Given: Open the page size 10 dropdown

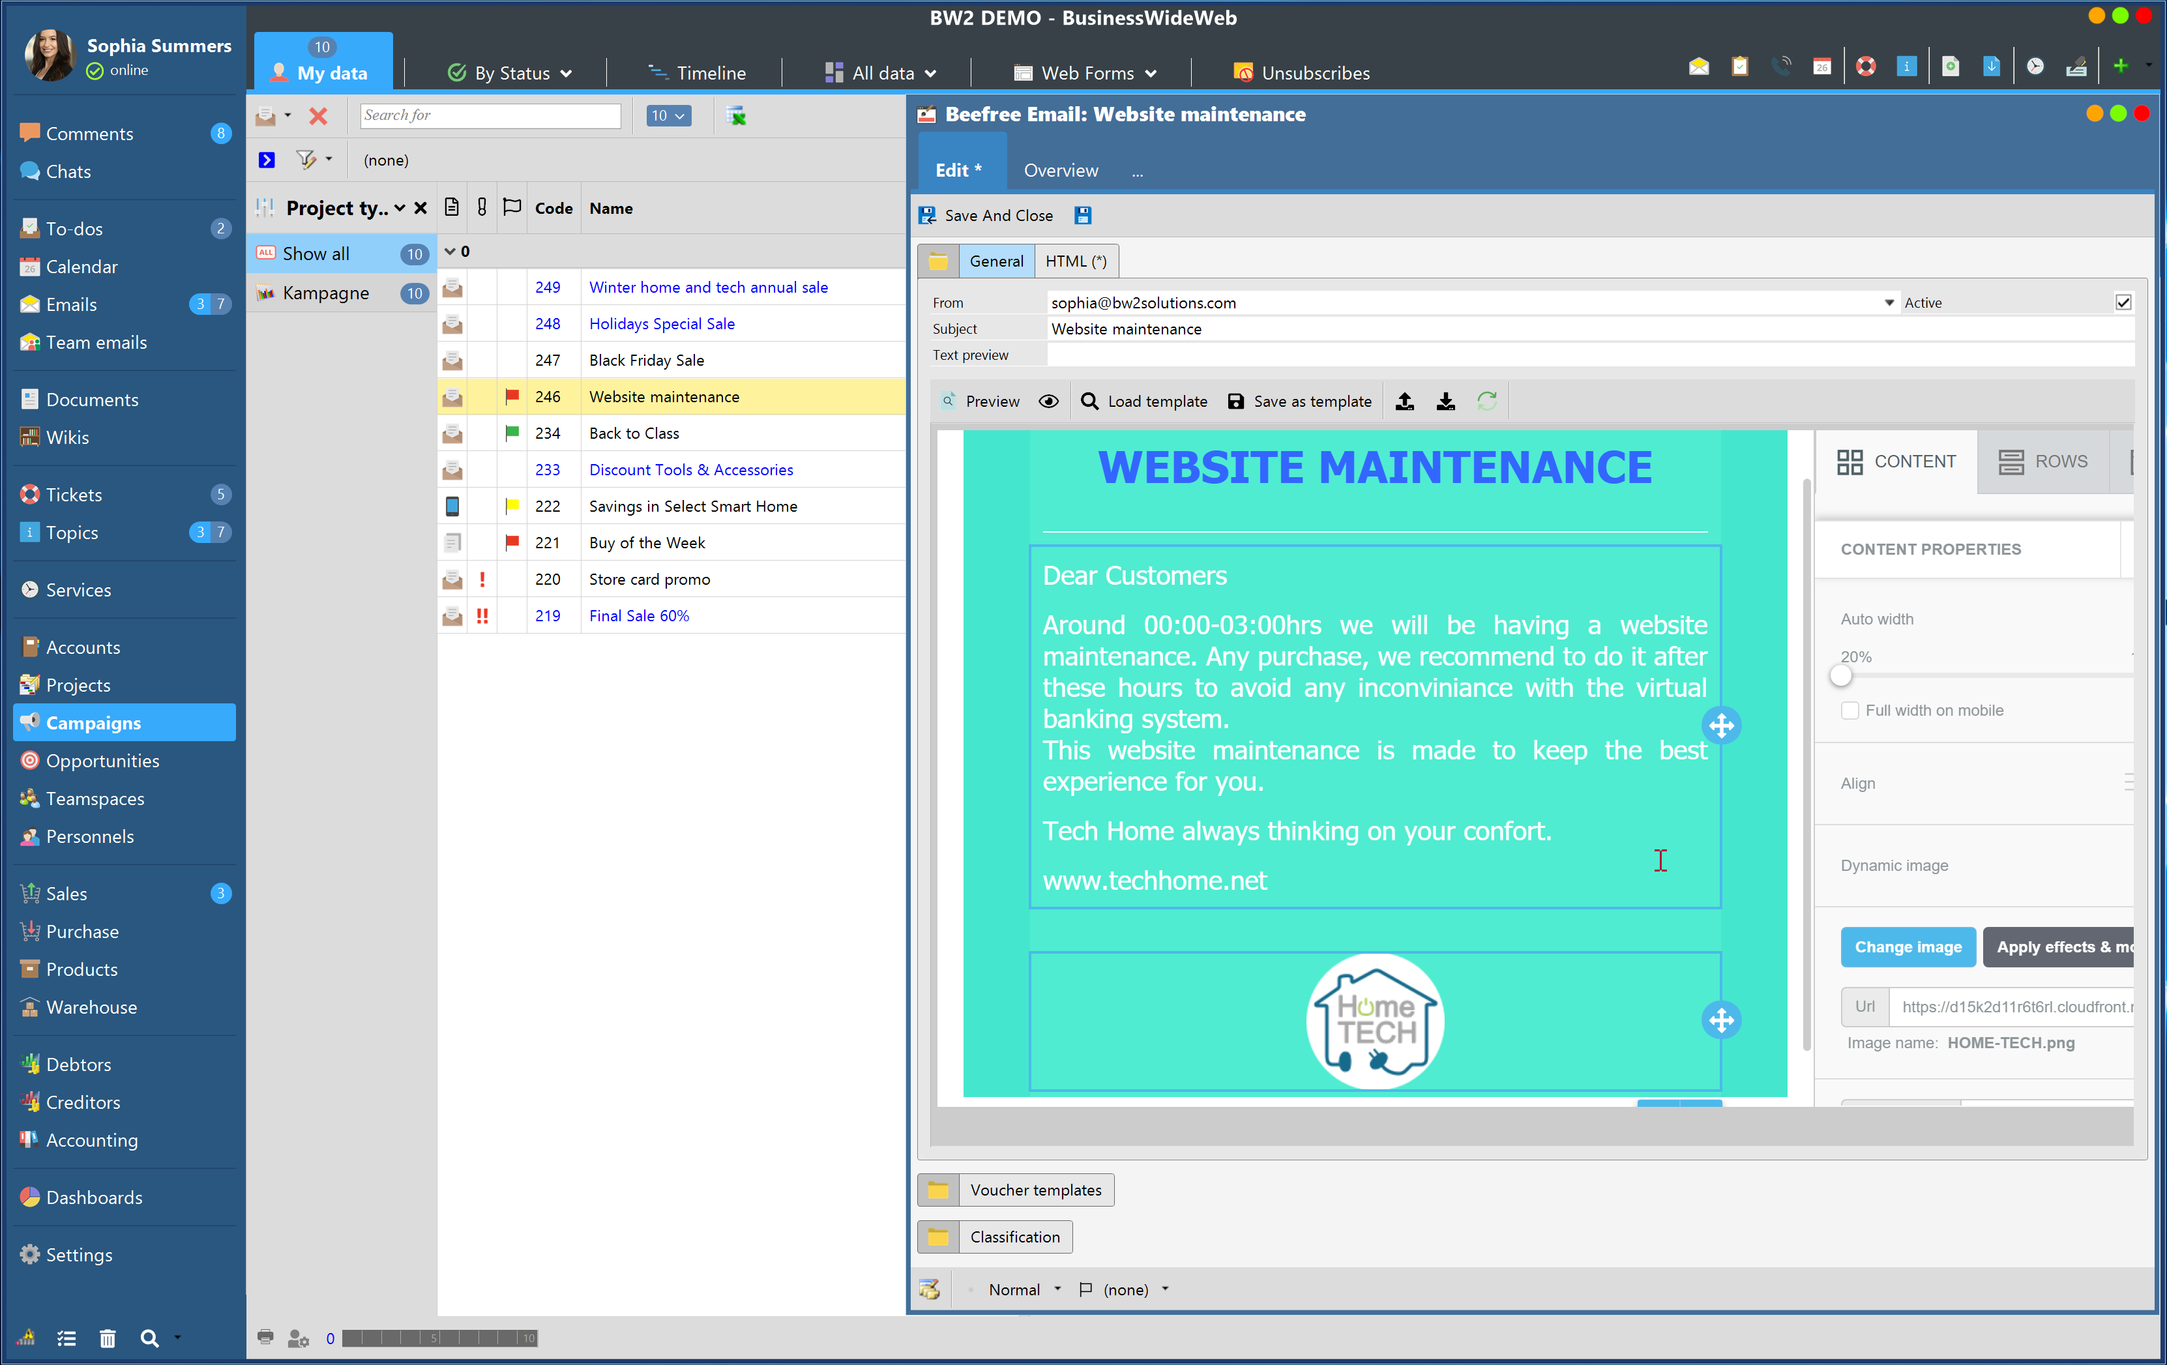Looking at the screenshot, I should click(669, 115).
